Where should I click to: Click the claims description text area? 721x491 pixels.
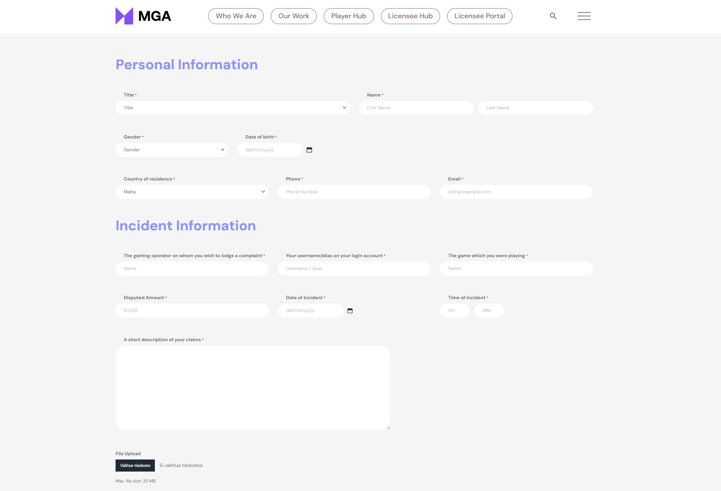pos(253,388)
